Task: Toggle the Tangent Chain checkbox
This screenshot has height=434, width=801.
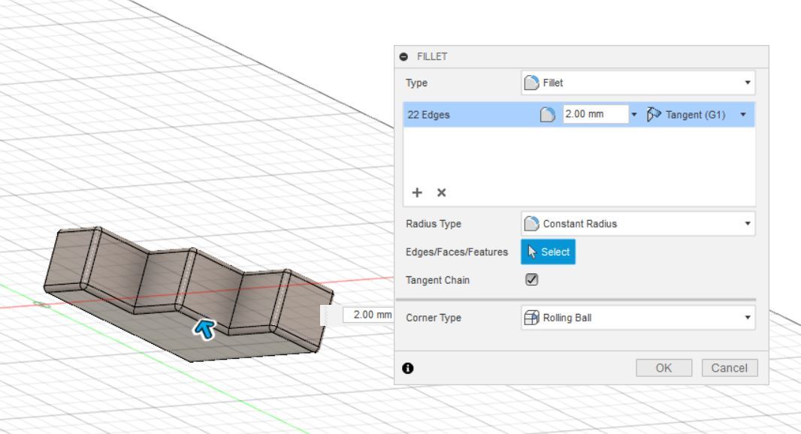Action: click(532, 280)
